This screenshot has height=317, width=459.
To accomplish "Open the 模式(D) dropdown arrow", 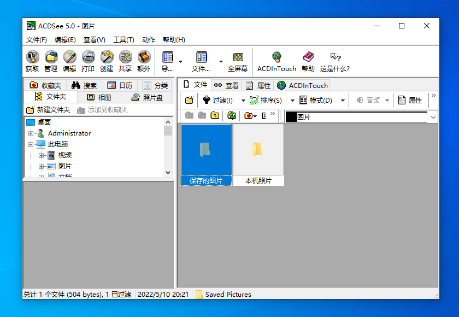I will (x=343, y=101).
